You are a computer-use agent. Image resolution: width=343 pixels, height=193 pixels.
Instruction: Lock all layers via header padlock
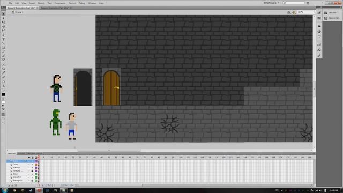[x=32, y=157]
